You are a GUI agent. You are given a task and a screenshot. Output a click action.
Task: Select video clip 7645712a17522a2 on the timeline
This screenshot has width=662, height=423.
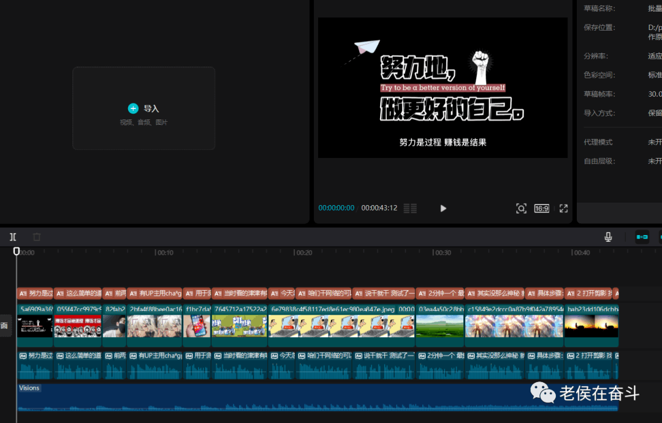pyautogui.click(x=240, y=326)
